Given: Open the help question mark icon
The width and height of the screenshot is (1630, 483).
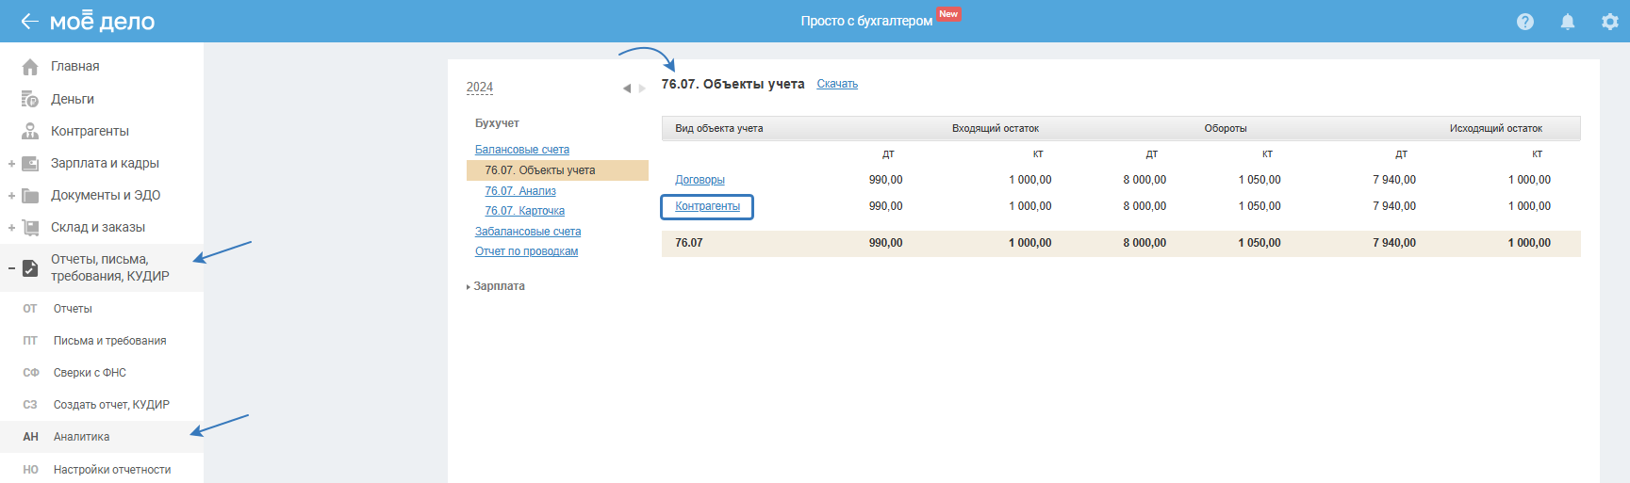Looking at the screenshot, I should tap(1525, 22).
